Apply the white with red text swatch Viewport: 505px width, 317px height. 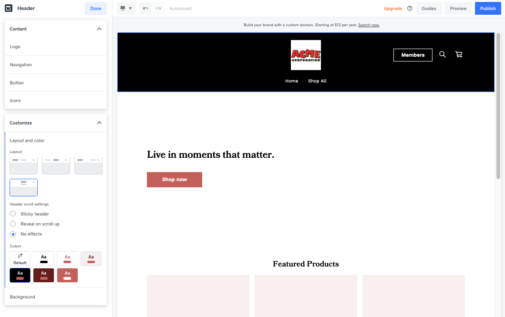67,259
